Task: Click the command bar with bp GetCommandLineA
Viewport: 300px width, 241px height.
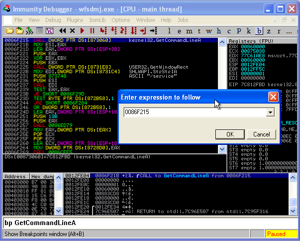Action: pos(149,223)
